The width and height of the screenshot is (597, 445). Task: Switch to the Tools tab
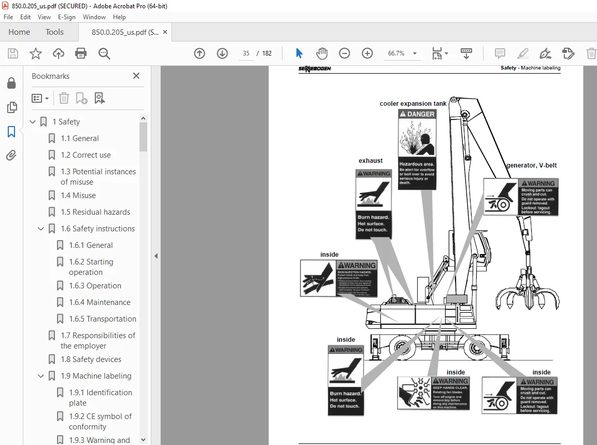pyautogui.click(x=54, y=32)
